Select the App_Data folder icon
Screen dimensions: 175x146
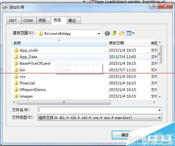pyautogui.click(x=16, y=57)
